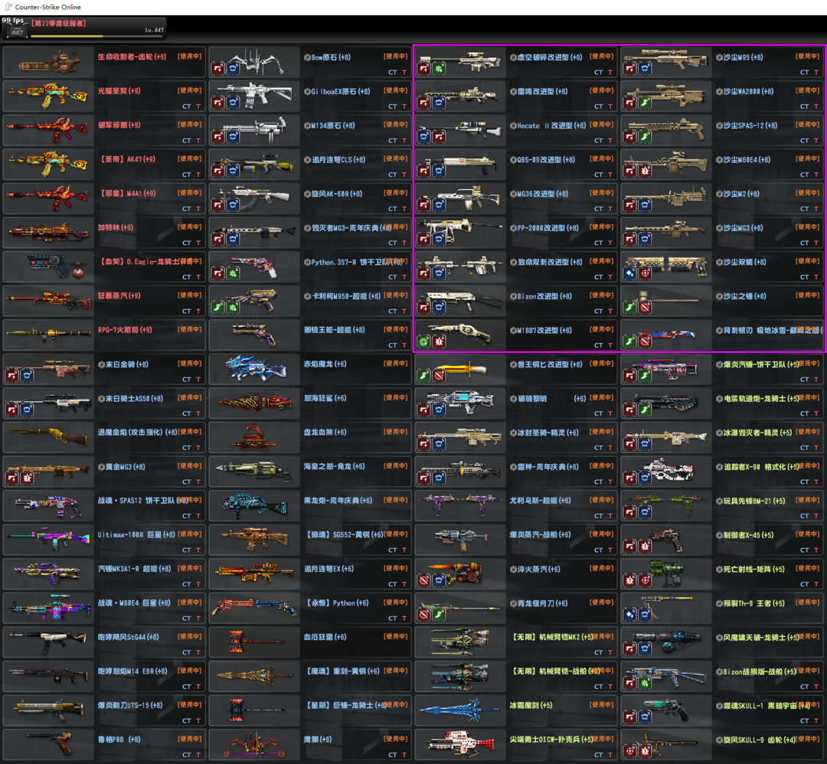Click red damage perk icon on 沙尘M95 row
This screenshot has width=827, height=764.
tap(629, 68)
